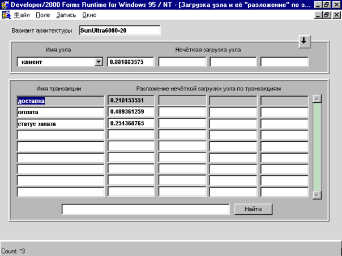
Task: Select the клиент node name field
Action: click(60, 62)
